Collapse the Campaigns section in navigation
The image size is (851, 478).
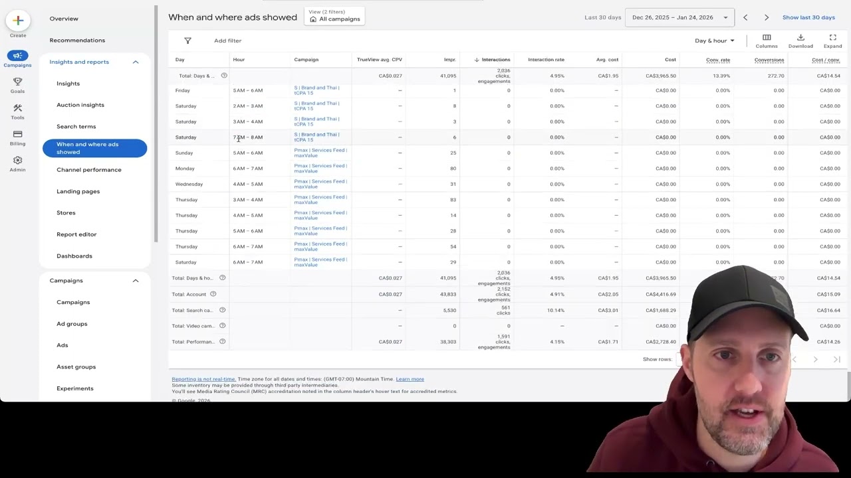pyautogui.click(x=136, y=281)
